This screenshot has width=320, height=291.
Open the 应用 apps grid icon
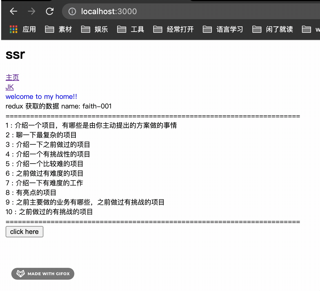[x=14, y=29]
